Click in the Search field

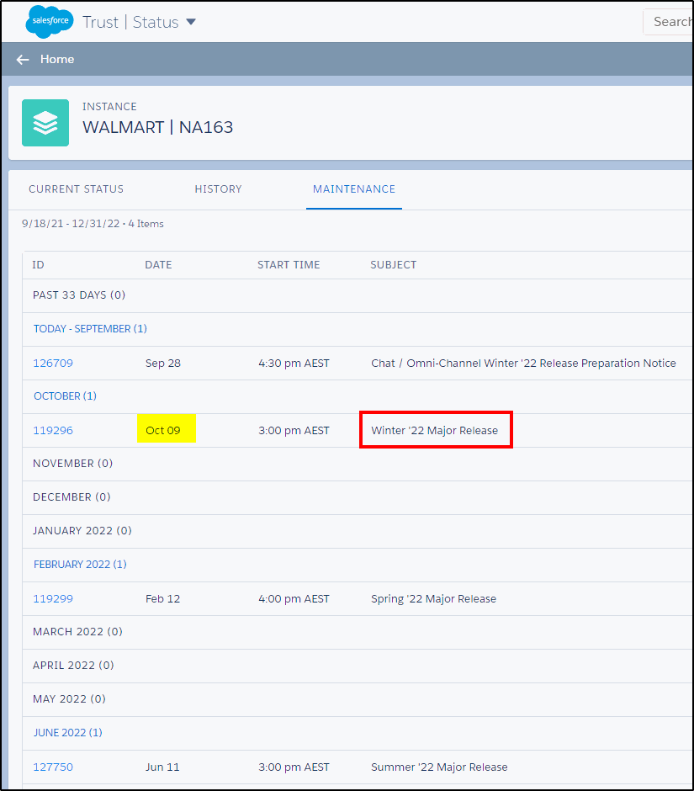tap(670, 22)
